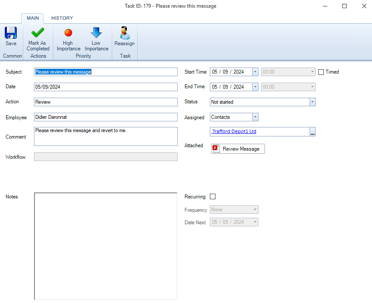Click the Workflow field
Image resolution: width=372 pixels, height=303 pixels.
(x=106, y=157)
